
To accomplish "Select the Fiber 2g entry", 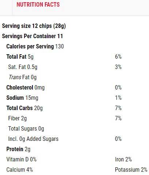I will pyautogui.click(x=18, y=119).
